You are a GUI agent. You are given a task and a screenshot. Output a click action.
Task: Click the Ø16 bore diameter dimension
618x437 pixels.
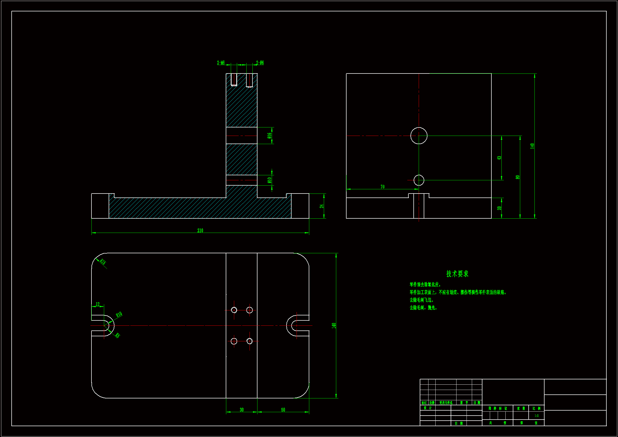[x=269, y=135]
